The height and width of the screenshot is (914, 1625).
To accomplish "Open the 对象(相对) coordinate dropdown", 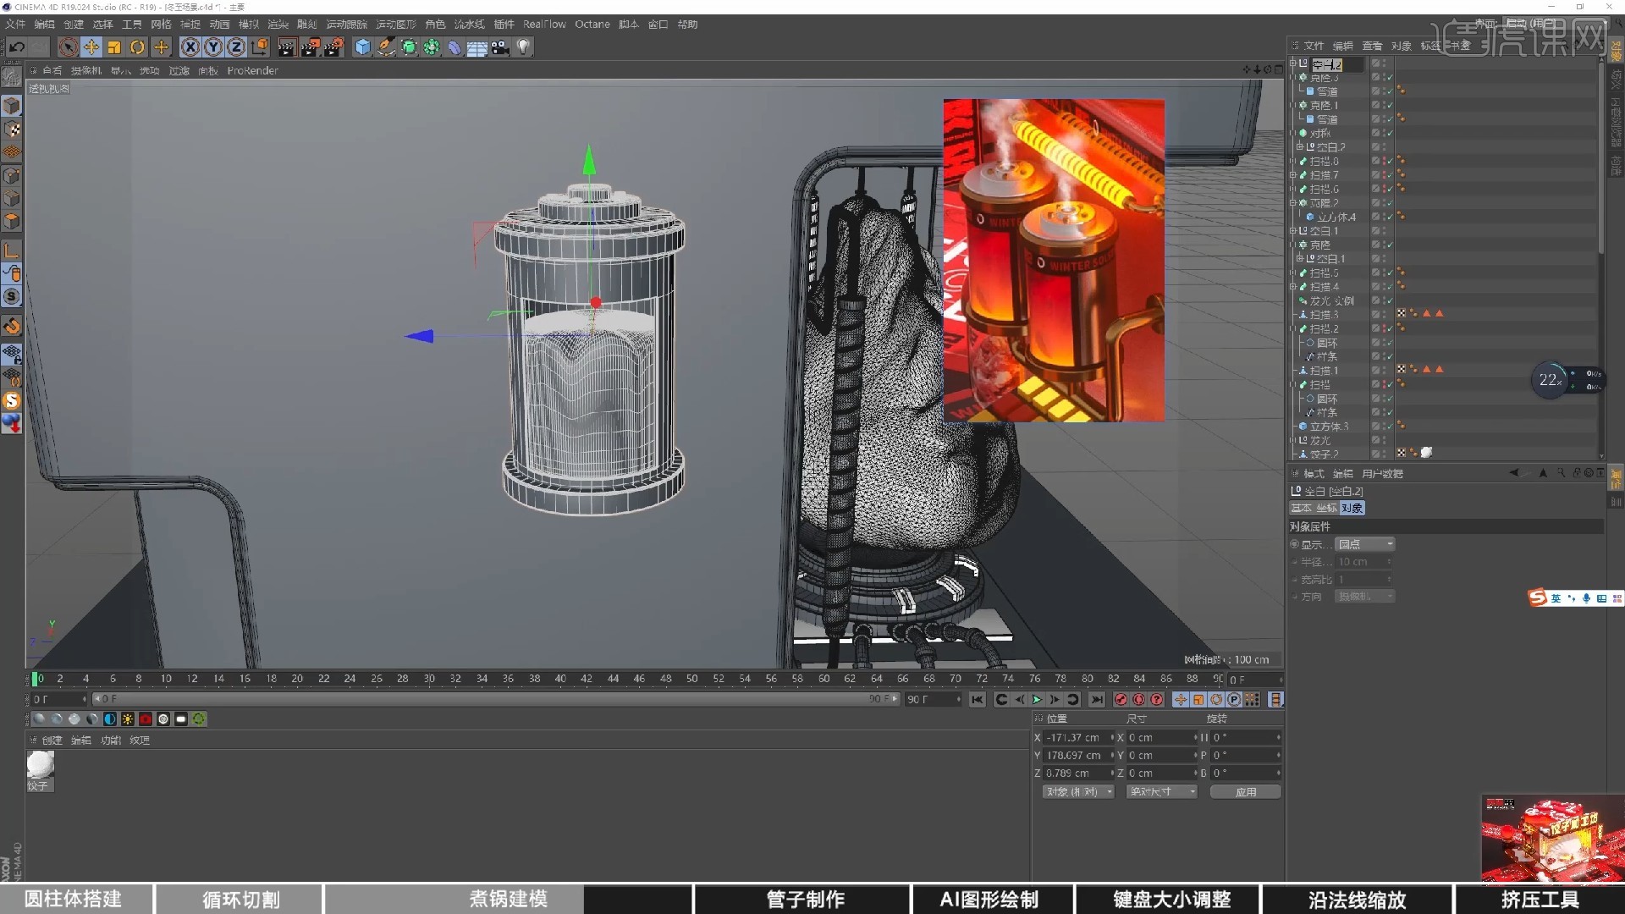I will tap(1078, 792).
